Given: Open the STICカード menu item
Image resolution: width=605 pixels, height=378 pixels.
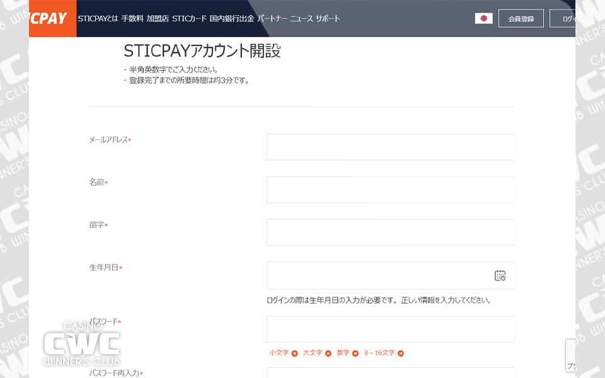Looking at the screenshot, I should 189,18.
